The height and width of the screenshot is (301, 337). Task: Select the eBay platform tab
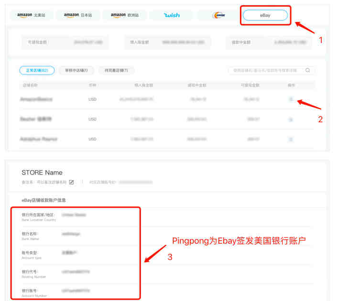265,15
